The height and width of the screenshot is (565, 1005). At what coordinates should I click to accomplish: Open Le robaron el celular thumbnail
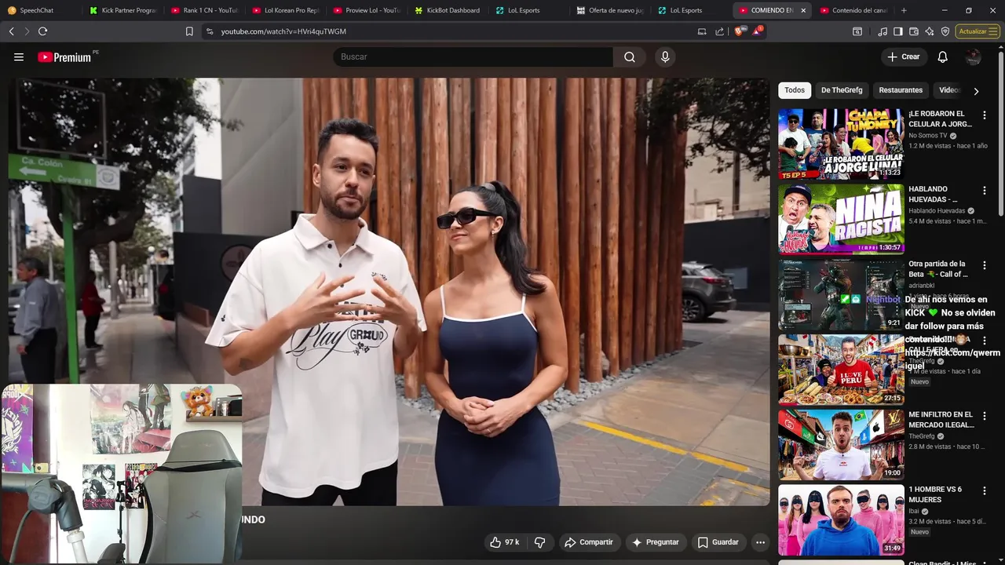pos(841,144)
